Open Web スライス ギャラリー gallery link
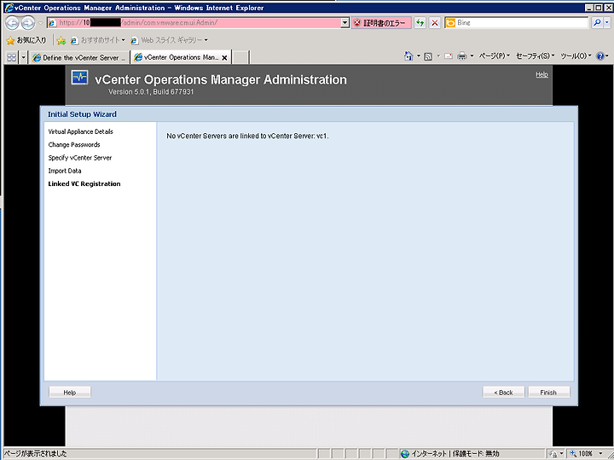 pos(169,40)
